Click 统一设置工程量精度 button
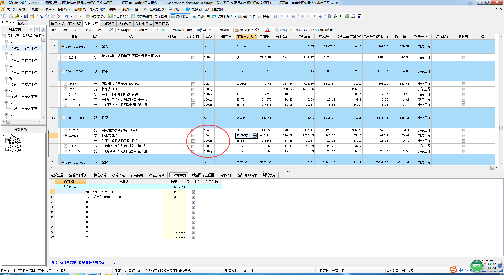 (x=318, y=30)
